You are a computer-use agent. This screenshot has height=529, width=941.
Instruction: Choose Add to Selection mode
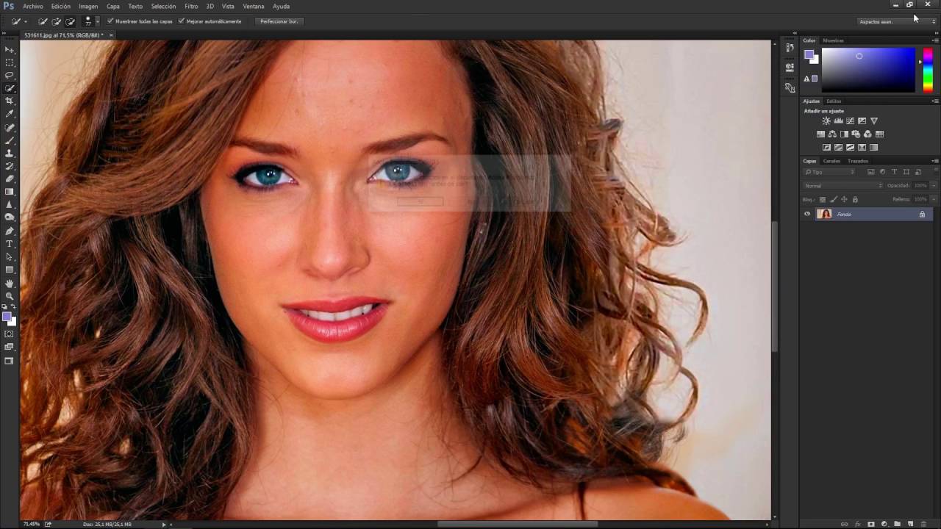56,21
